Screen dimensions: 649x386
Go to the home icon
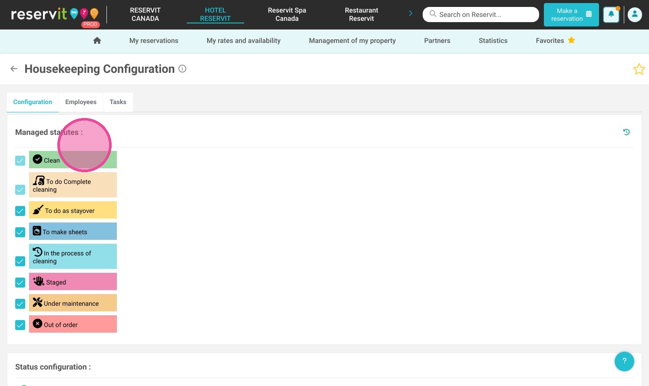[x=97, y=40]
